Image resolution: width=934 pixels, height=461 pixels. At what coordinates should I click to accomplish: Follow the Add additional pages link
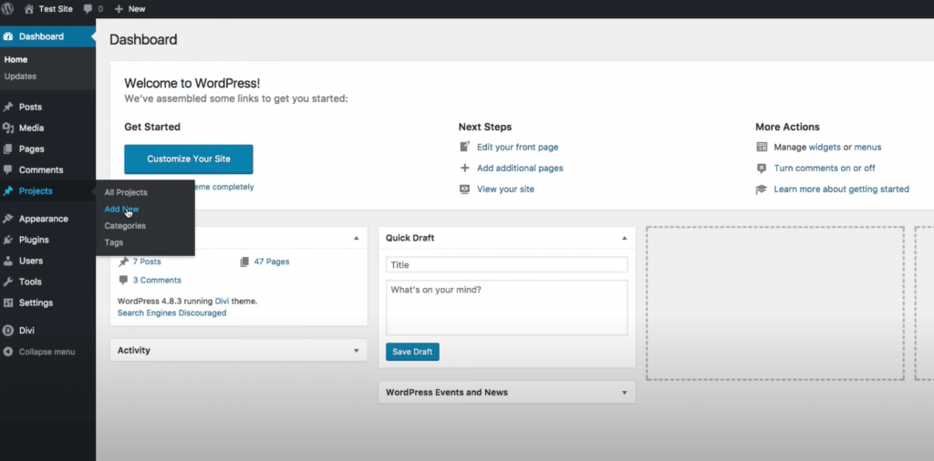(520, 169)
